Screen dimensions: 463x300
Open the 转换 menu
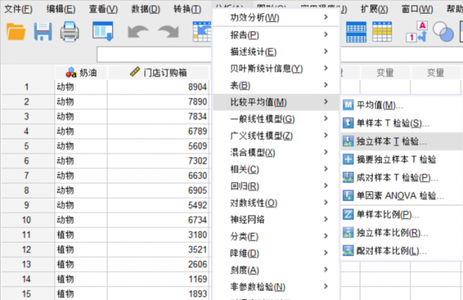[x=187, y=9]
